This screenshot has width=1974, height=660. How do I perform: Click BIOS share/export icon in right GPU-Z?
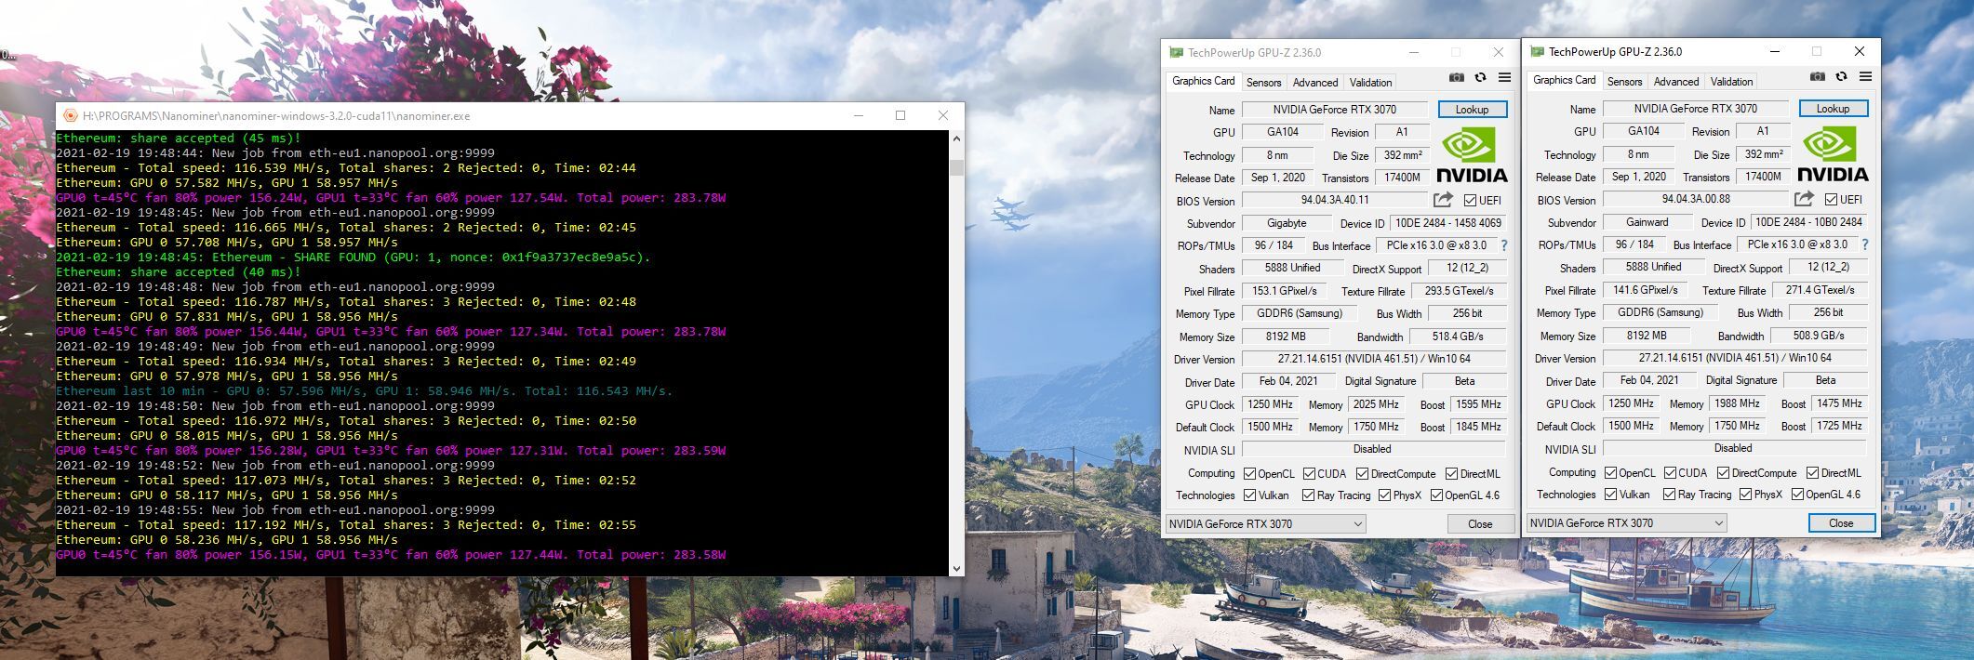(x=1804, y=199)
